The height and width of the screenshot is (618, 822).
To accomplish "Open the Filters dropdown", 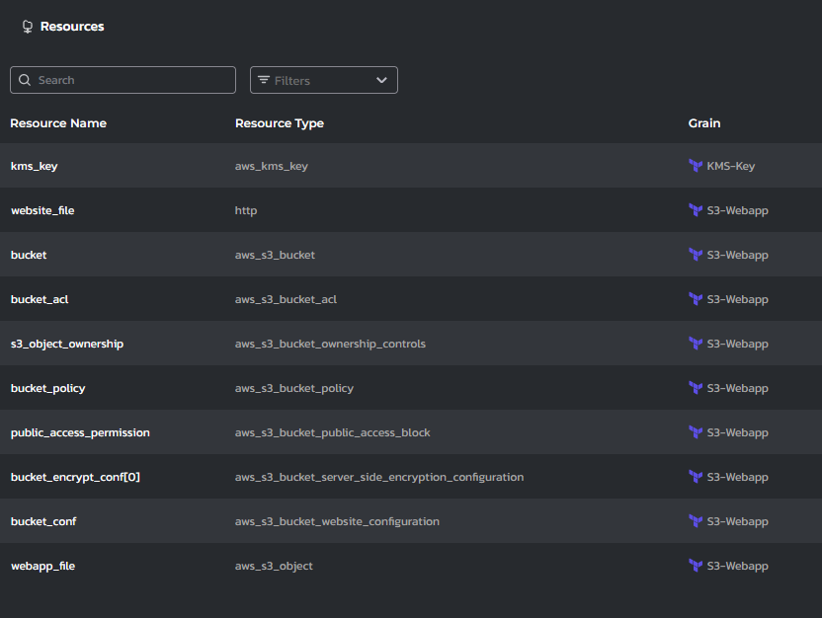I will point(323,80).
